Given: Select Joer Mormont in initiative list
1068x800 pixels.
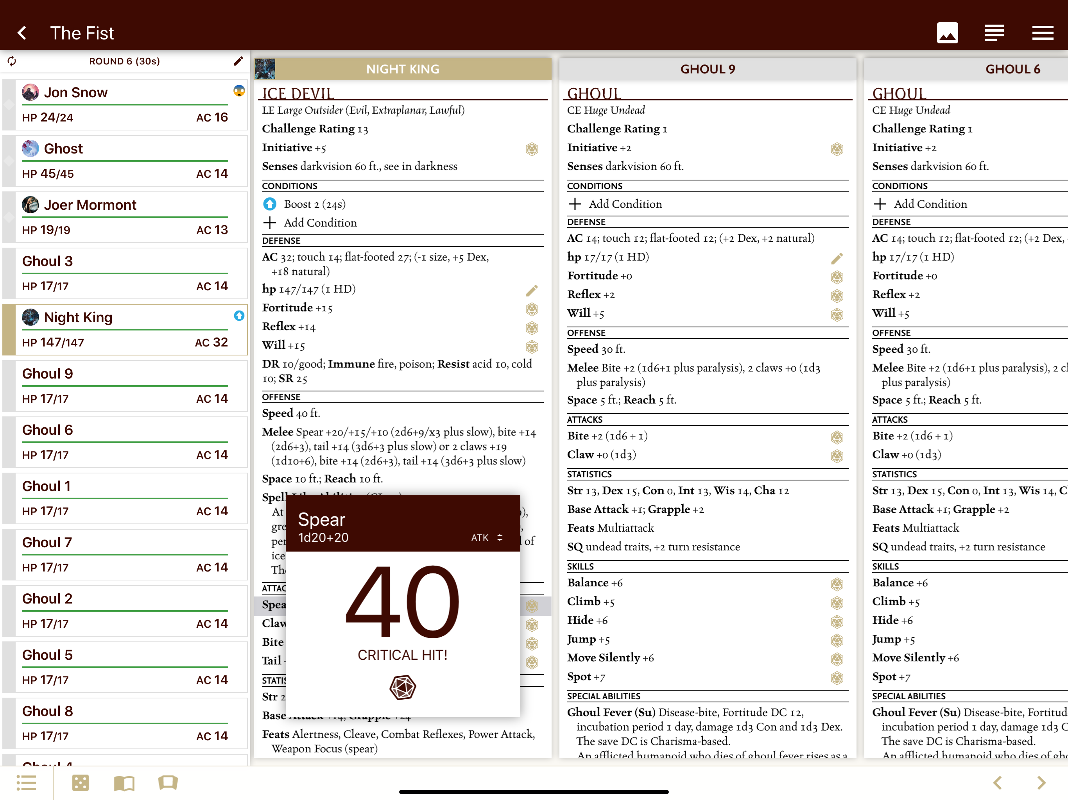Looking at the screenshot, I should (x=125, y=217).
